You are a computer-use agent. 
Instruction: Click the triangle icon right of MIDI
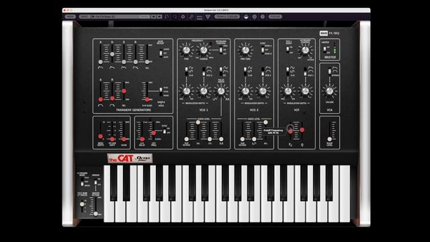click(208, 17)
